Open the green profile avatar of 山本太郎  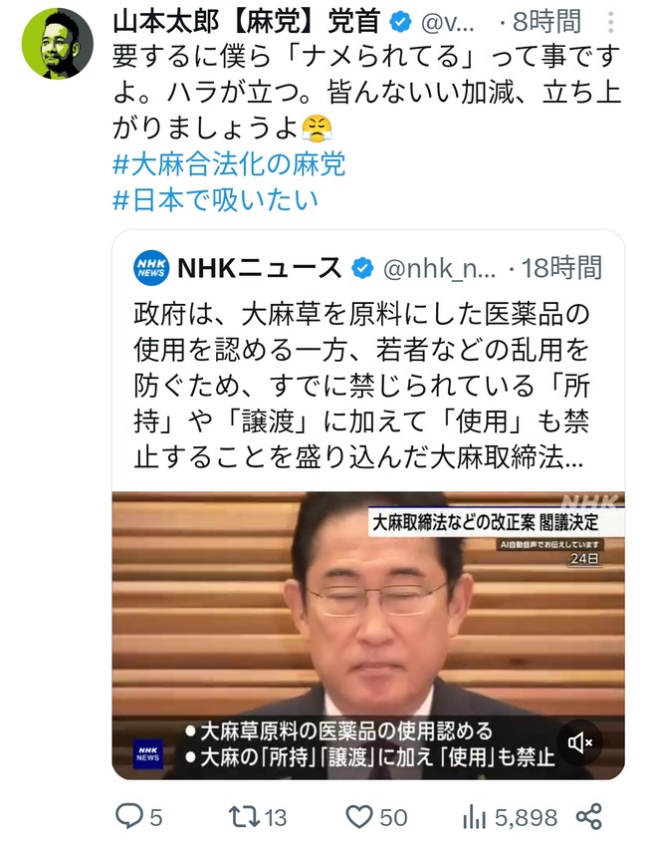pyautogui.click(x=58, y=43)
